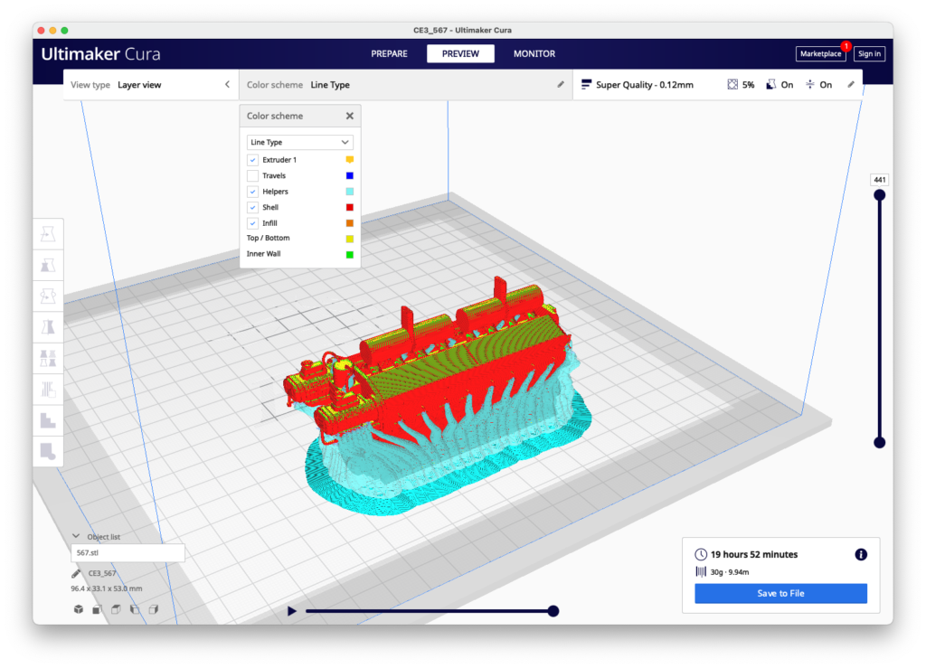Screen dimensions: 926x668
Task: Click the profile icon beside Super Quality
Action: coord(586,84)
